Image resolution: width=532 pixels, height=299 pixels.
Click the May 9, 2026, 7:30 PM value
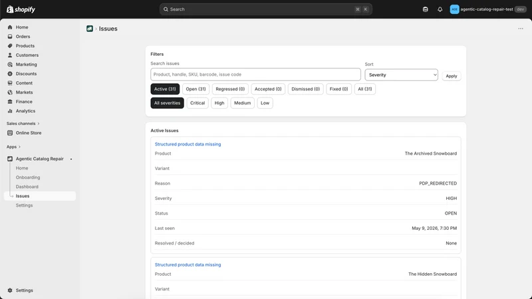pyautogui.click(x=434, y=228)
